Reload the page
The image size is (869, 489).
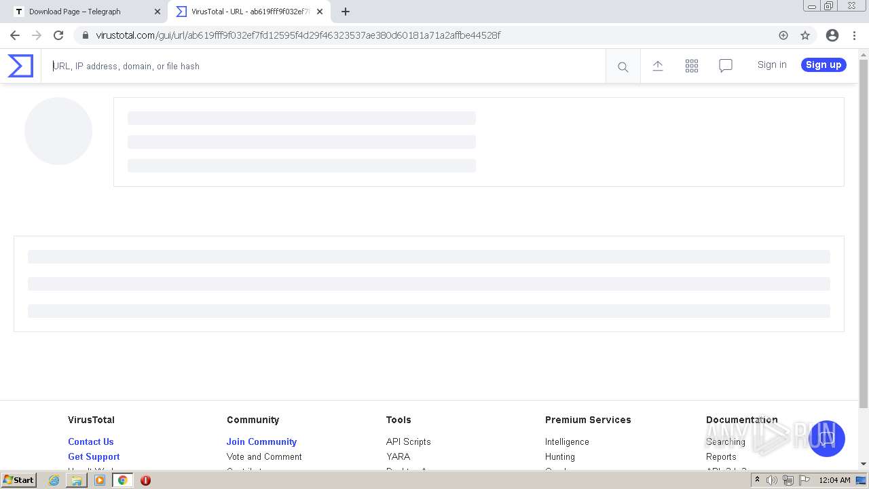pos(58,35)
